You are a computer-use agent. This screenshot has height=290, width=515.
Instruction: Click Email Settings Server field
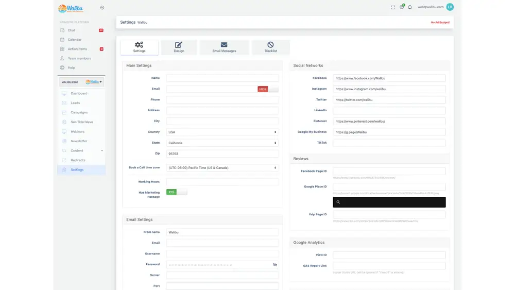(222, 275)
